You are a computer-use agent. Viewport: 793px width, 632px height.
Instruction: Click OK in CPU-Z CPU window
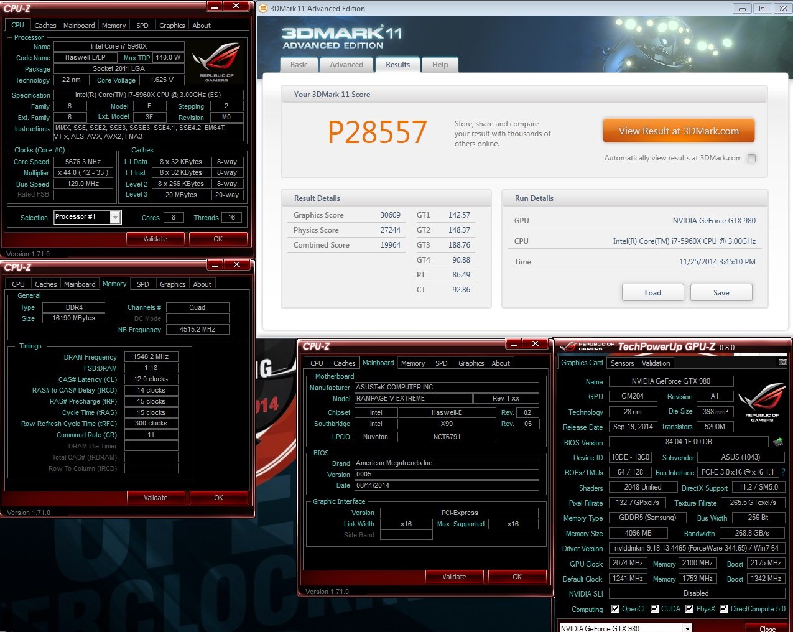(218, 239)
